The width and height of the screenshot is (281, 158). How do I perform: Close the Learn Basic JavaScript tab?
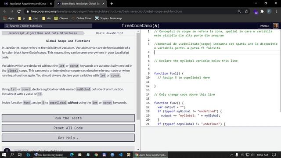(103, 4)
